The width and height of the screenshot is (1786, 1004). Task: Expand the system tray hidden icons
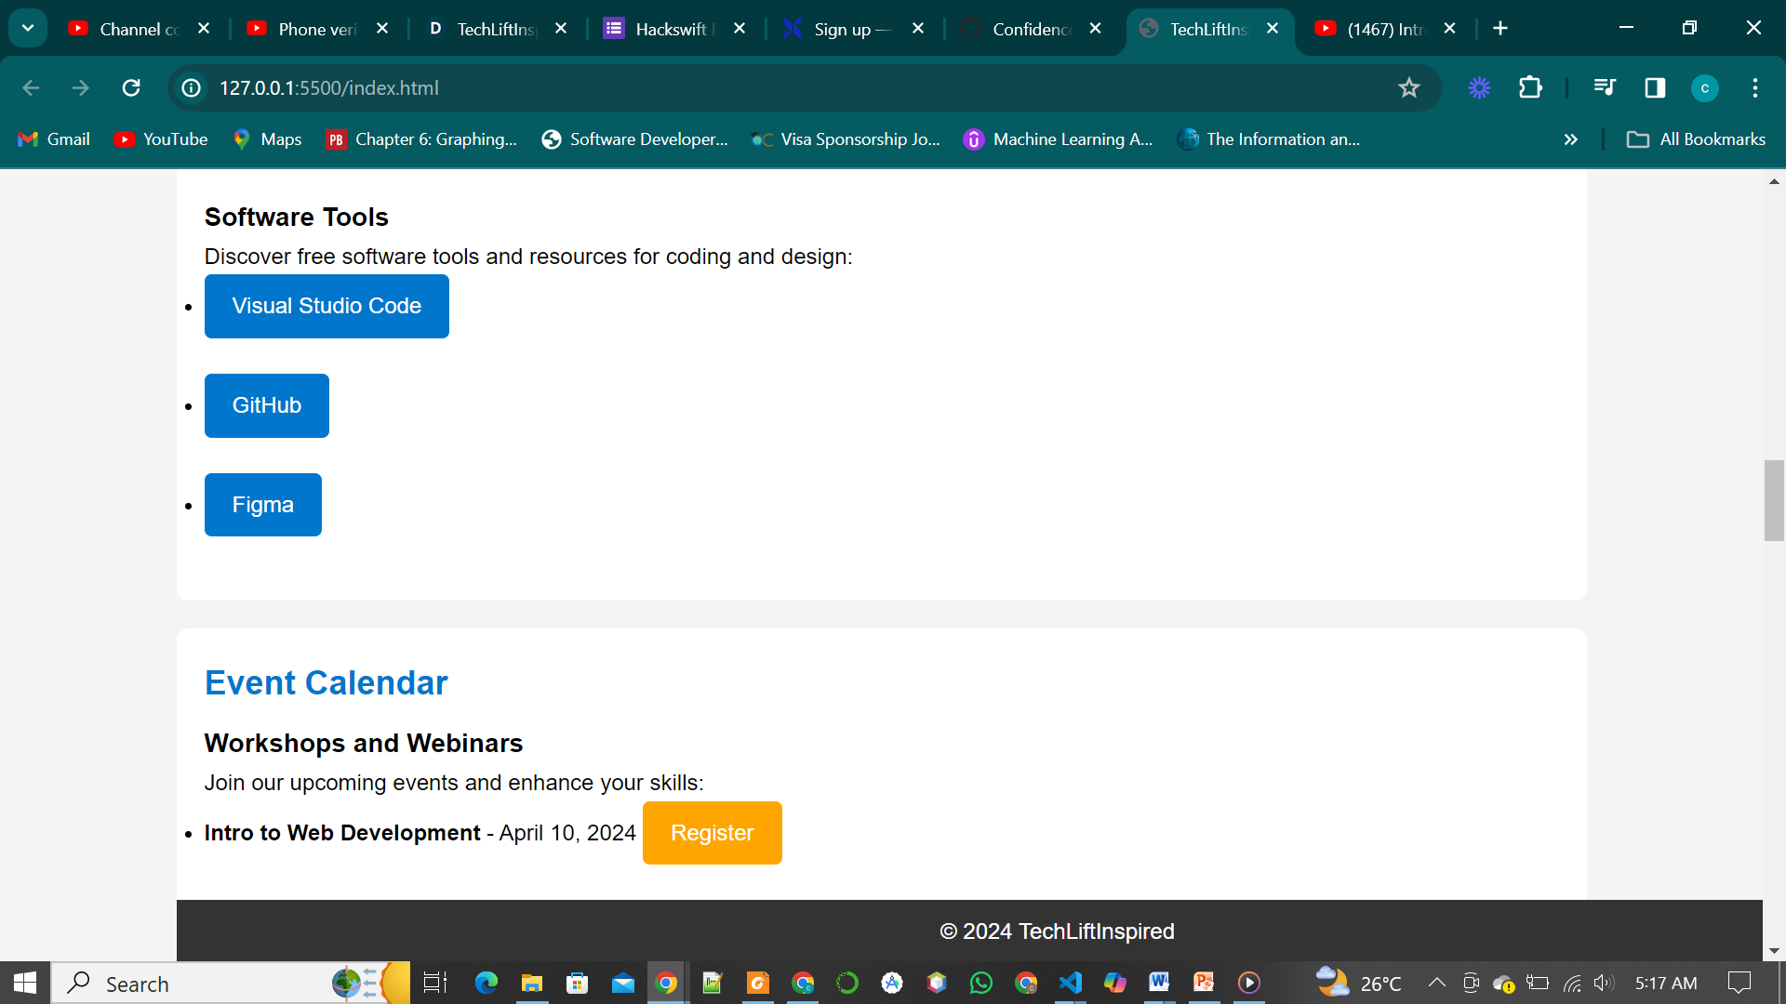[1436, 983]
